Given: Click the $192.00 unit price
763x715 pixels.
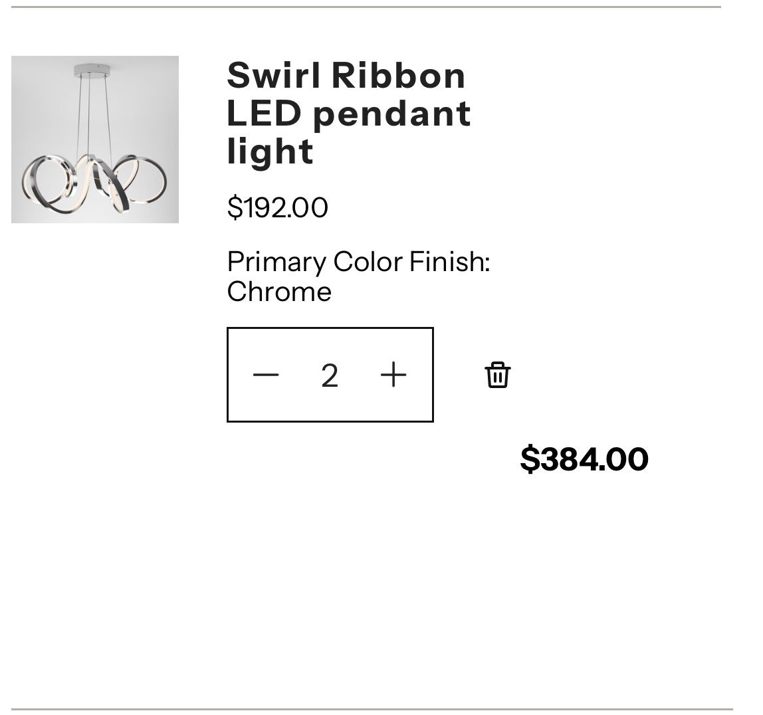Looking at the screenshot, I should (277, 207).
